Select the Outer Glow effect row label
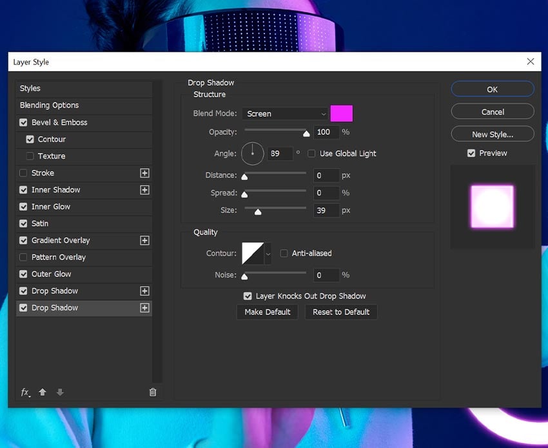The image size is (548, 448). click(x=52, y=274)
